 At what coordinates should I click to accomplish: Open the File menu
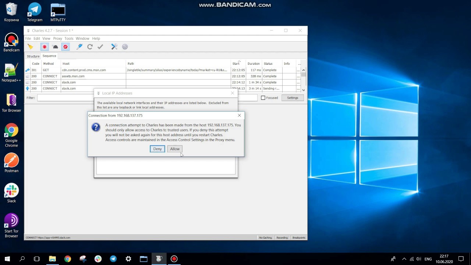pos(28,38)
